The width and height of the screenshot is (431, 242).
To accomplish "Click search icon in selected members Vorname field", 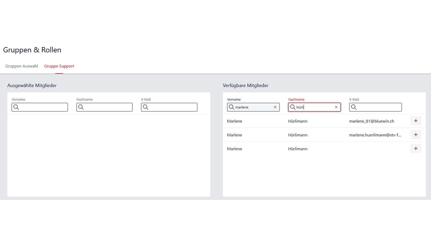I will click(16, 107).
